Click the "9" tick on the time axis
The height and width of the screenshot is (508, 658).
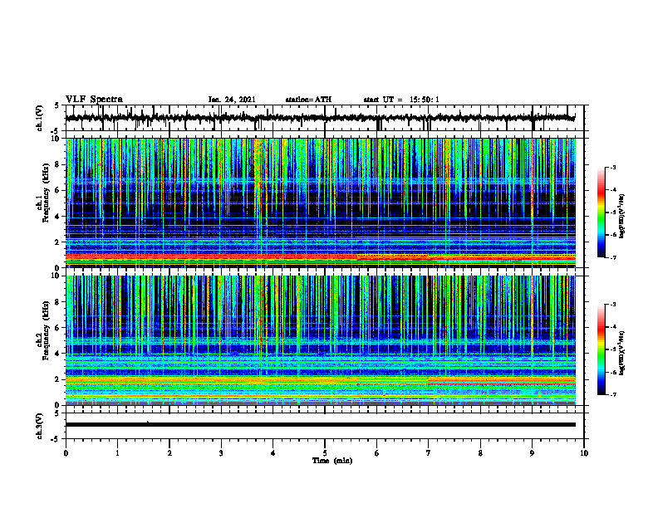point(532,453)
